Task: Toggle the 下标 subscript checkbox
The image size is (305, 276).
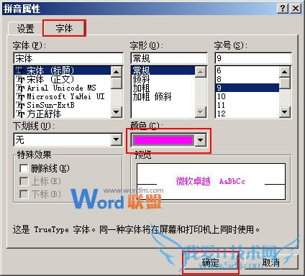Action: pos(24,194)
